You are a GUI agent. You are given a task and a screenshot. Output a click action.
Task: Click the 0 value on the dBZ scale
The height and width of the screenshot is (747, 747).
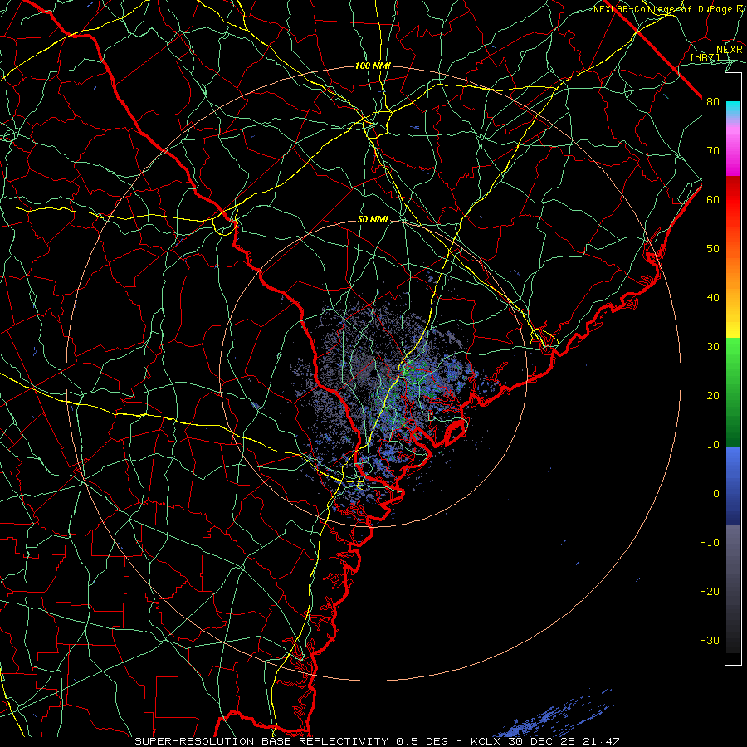coord(716,494)
